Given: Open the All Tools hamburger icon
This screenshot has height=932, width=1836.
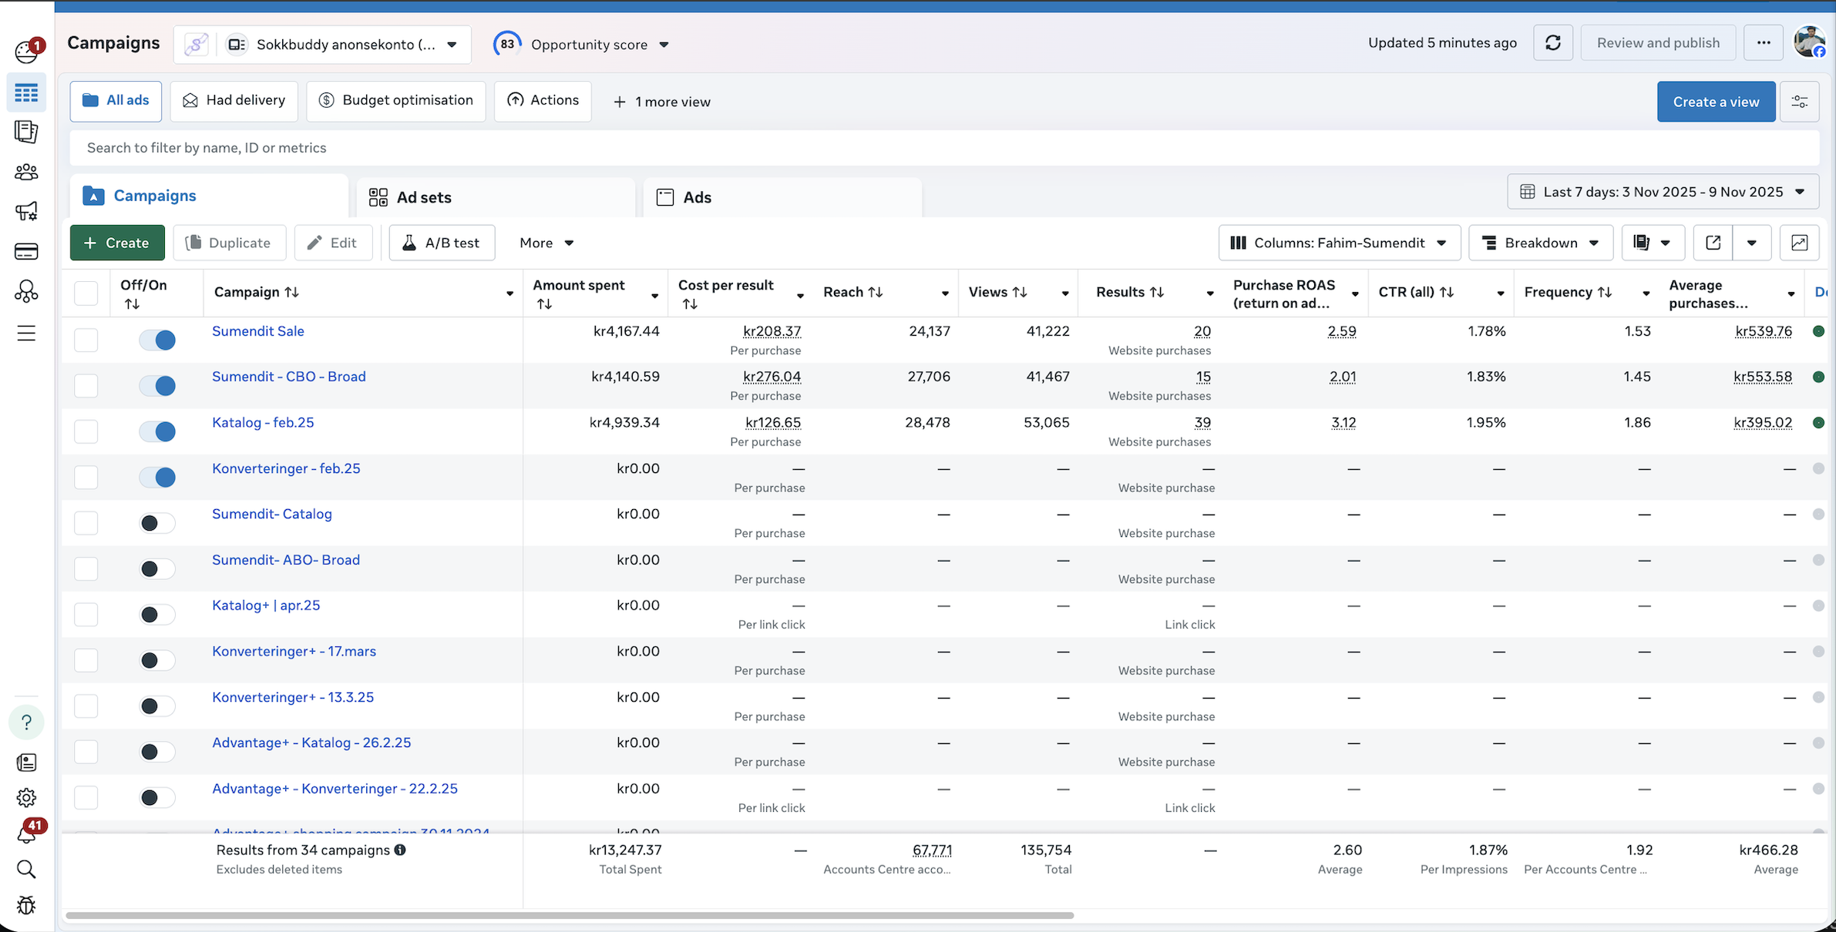Looking at the screenshot, I should point(27,334).
